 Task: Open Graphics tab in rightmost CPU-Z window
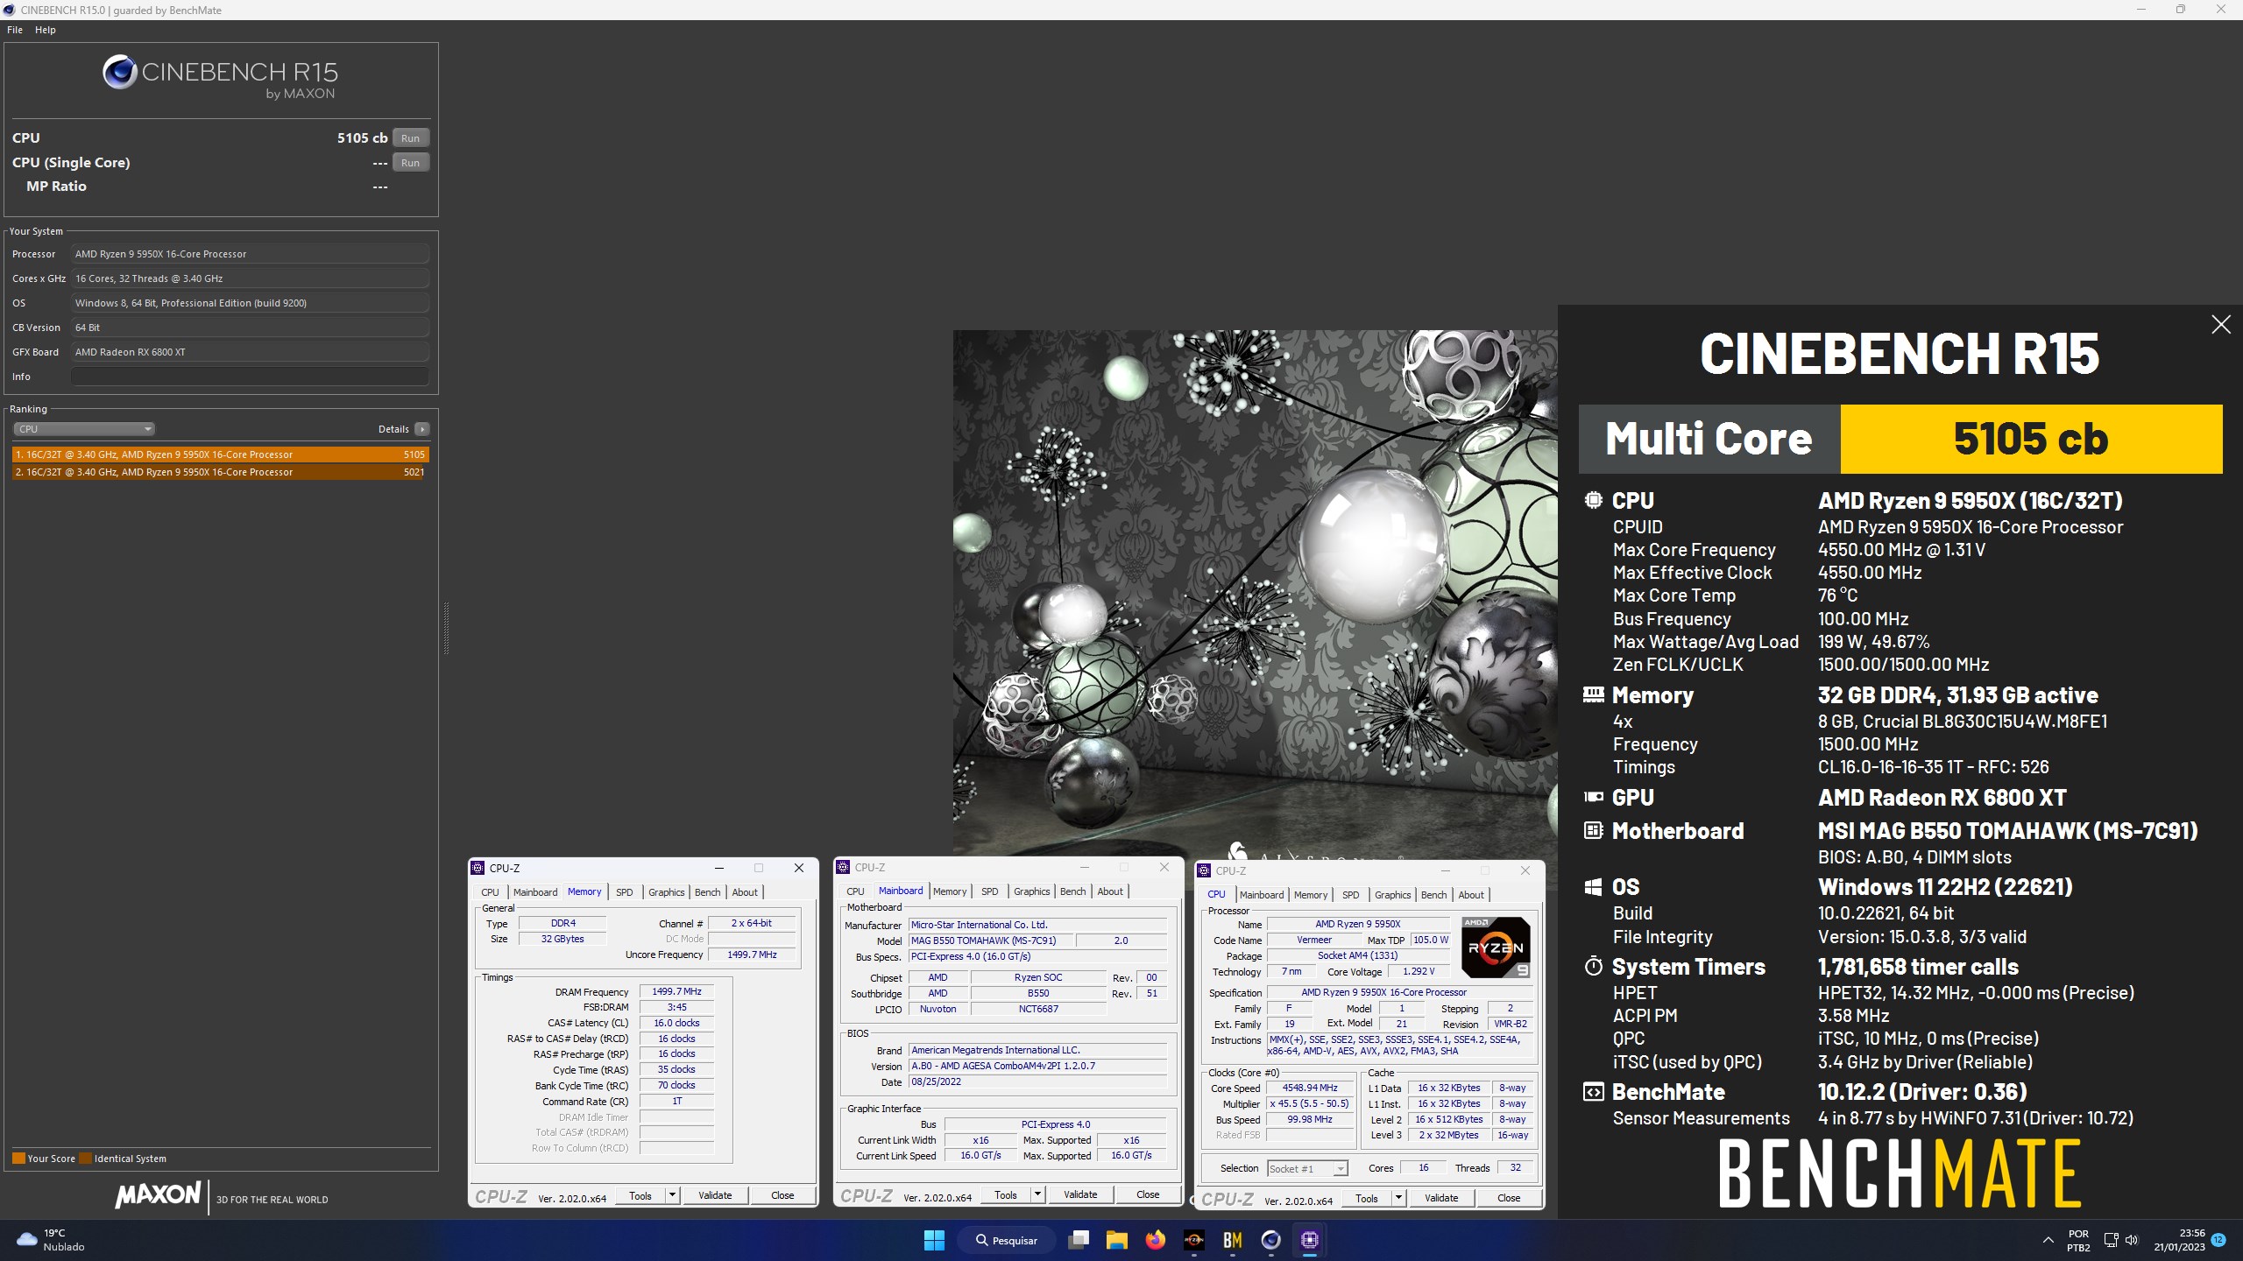point(1392,895)
